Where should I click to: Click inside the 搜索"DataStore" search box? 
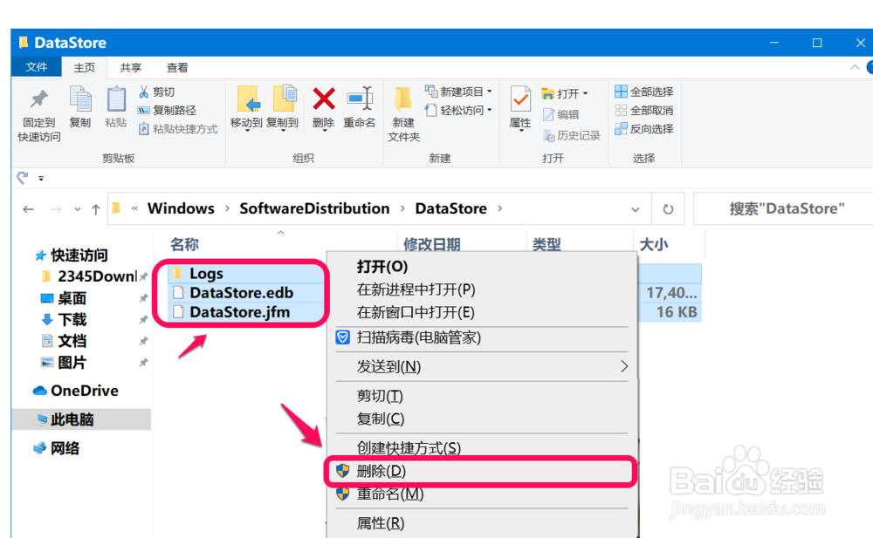pyautogui.click(x=781, y=208)
